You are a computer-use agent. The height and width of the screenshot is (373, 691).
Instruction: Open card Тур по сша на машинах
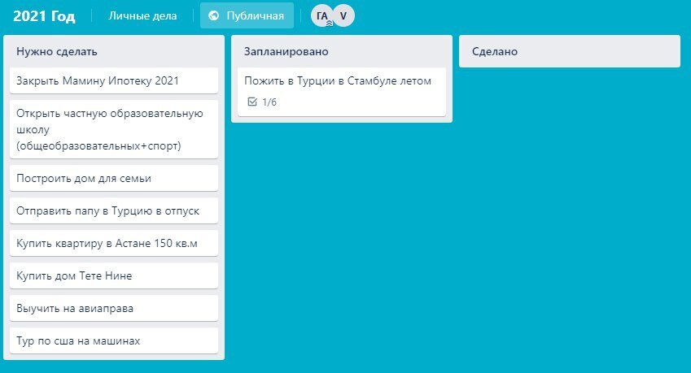click(x=114, y=340)
